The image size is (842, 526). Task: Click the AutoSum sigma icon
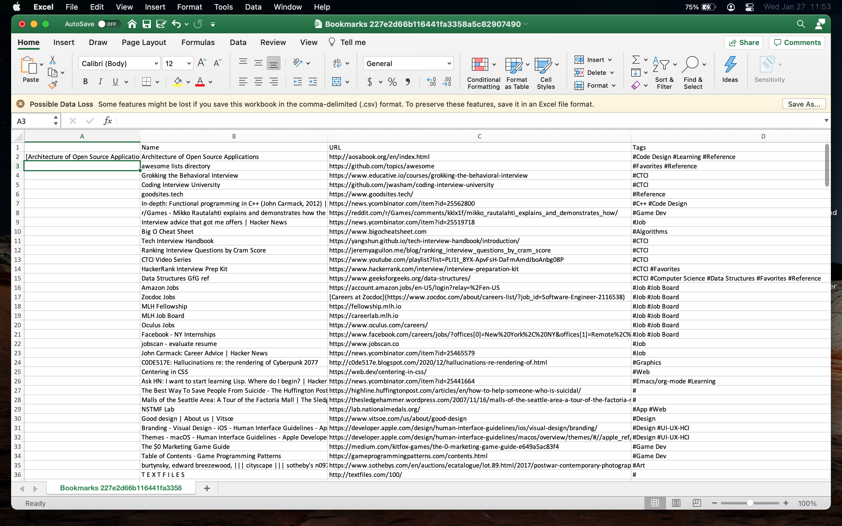(636, 60)
